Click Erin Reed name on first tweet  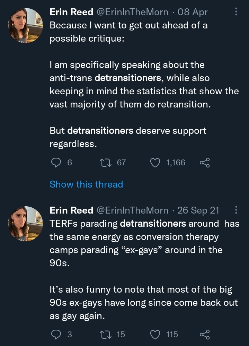[x=71, y=12]
